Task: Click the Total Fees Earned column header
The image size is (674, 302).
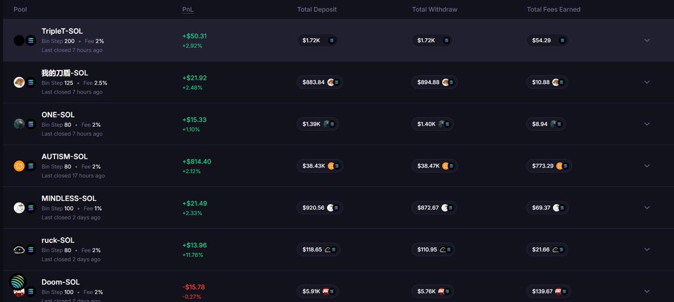Action: tap(553, 9)
